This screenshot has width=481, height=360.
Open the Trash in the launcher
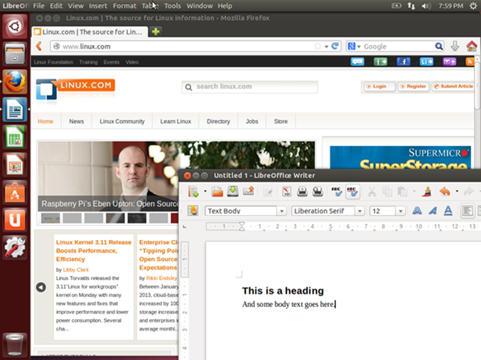point(14,345)
